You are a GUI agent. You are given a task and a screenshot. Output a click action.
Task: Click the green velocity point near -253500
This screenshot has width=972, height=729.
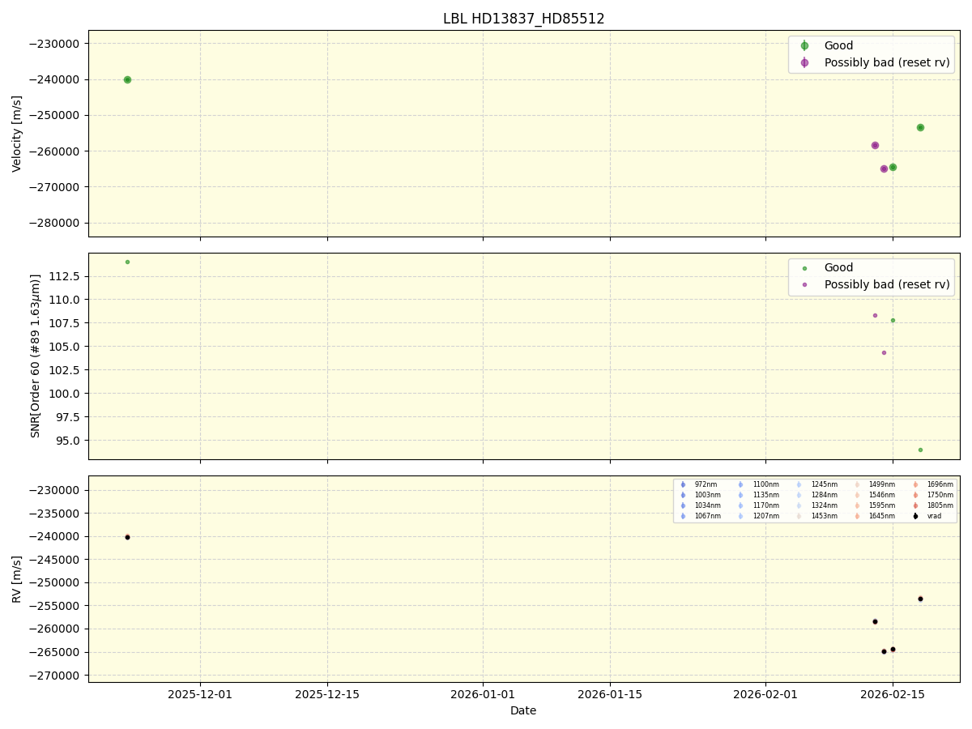click(x=920, y=127)
